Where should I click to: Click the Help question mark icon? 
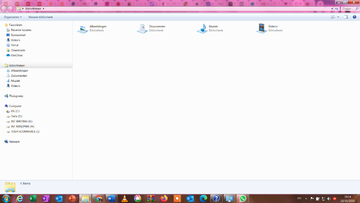coord(354,17)
